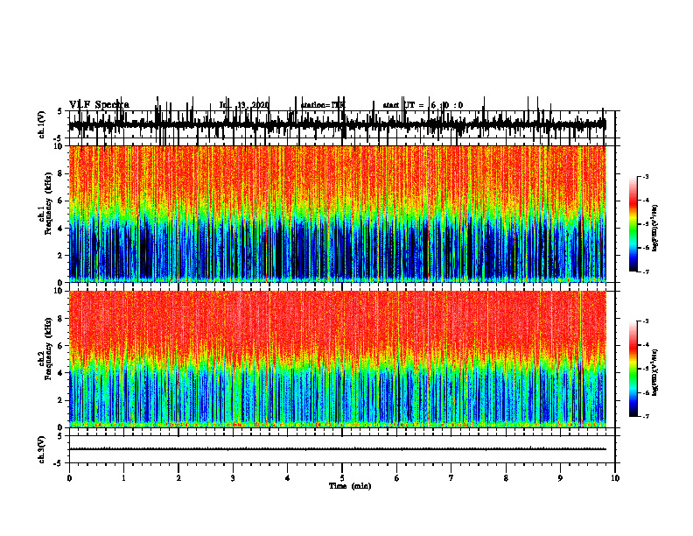The image size is (693, 536).
Task: Click the date label reading 13, 2020
Action: coord(253,105)
